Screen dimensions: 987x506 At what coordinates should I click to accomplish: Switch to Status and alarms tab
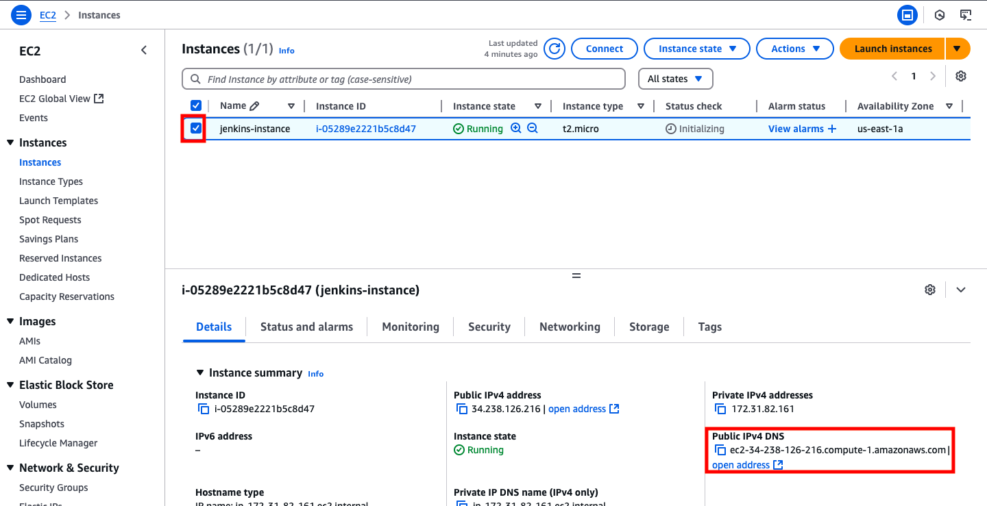click(x=306, y=327)
